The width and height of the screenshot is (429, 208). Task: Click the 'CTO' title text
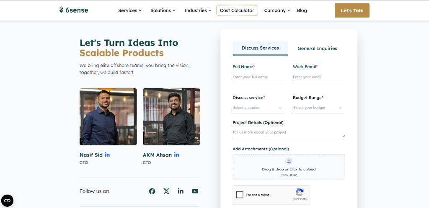tap(147, 162)
